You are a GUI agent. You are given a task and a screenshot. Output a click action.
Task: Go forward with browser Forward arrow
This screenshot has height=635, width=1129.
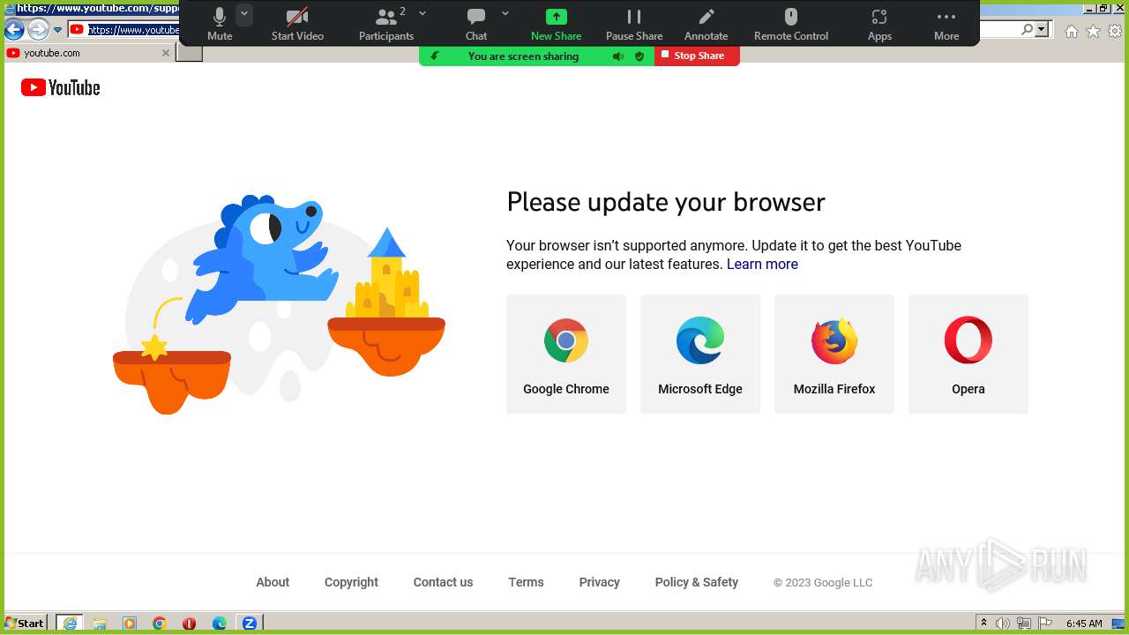[x=38, y=30]
